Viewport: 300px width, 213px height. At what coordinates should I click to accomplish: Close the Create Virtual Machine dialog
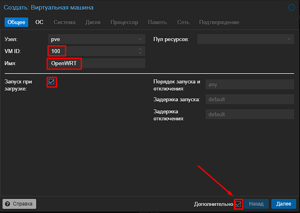[x=292, y=7]
